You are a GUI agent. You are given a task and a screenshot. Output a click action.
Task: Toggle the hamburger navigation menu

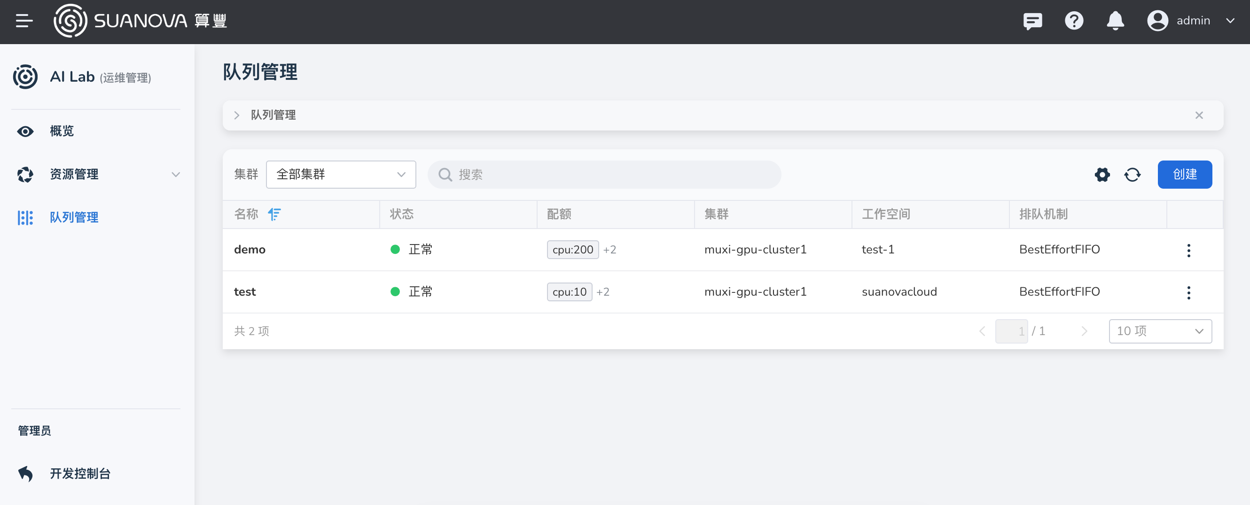click(24, 21)
